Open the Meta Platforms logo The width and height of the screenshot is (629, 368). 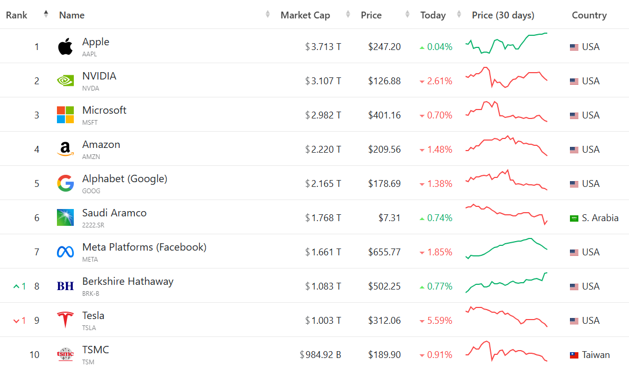point(65,252)
